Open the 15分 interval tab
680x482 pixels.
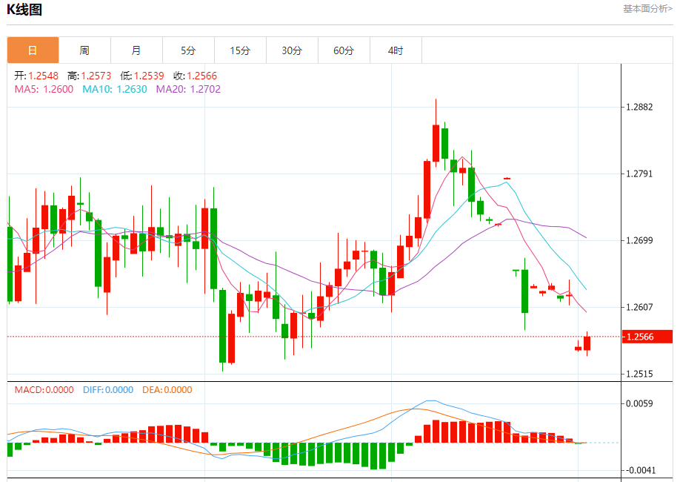pyautogui.click(x=240, y=50)
